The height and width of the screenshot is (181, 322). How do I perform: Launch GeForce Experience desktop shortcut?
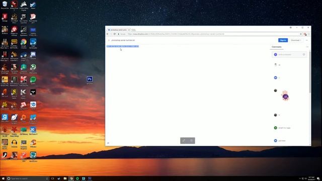tap(24, 31)
